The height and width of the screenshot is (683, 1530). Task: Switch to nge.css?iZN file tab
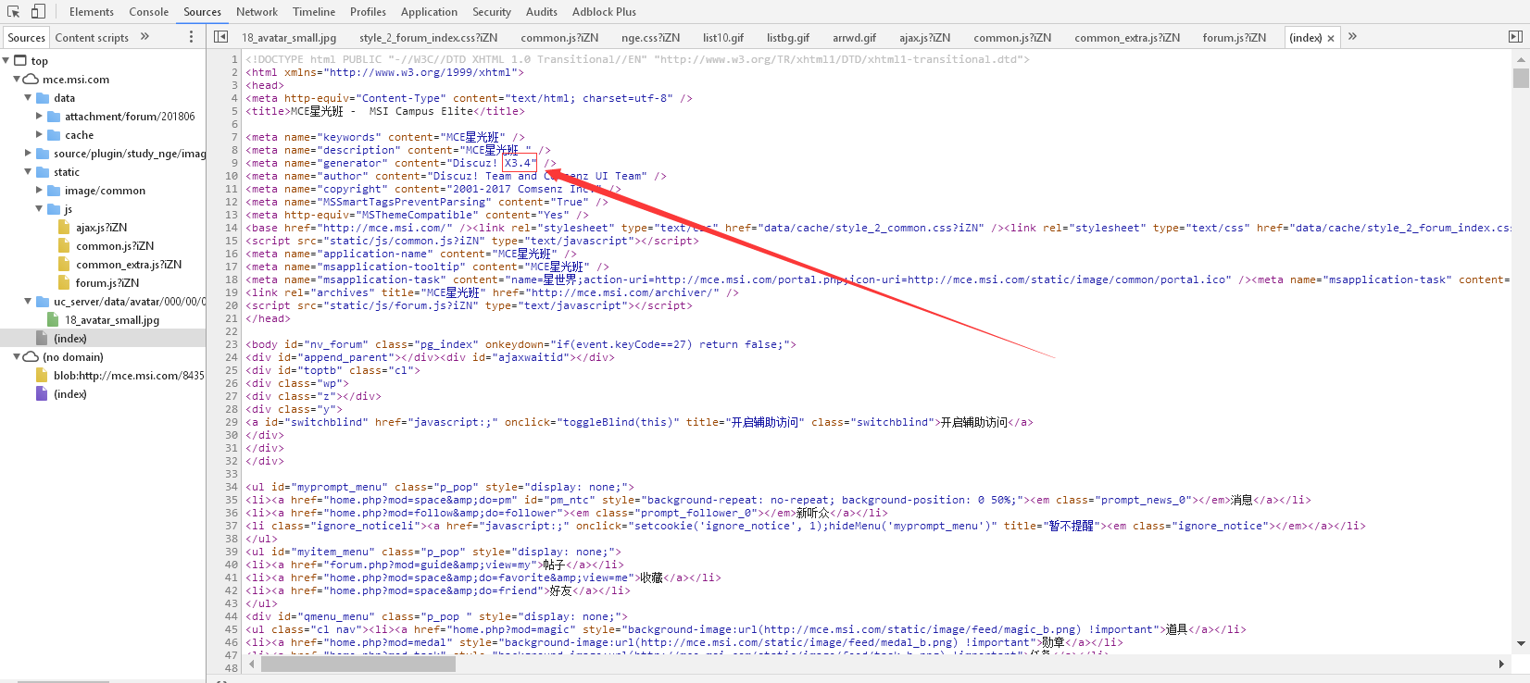point(650,38)
